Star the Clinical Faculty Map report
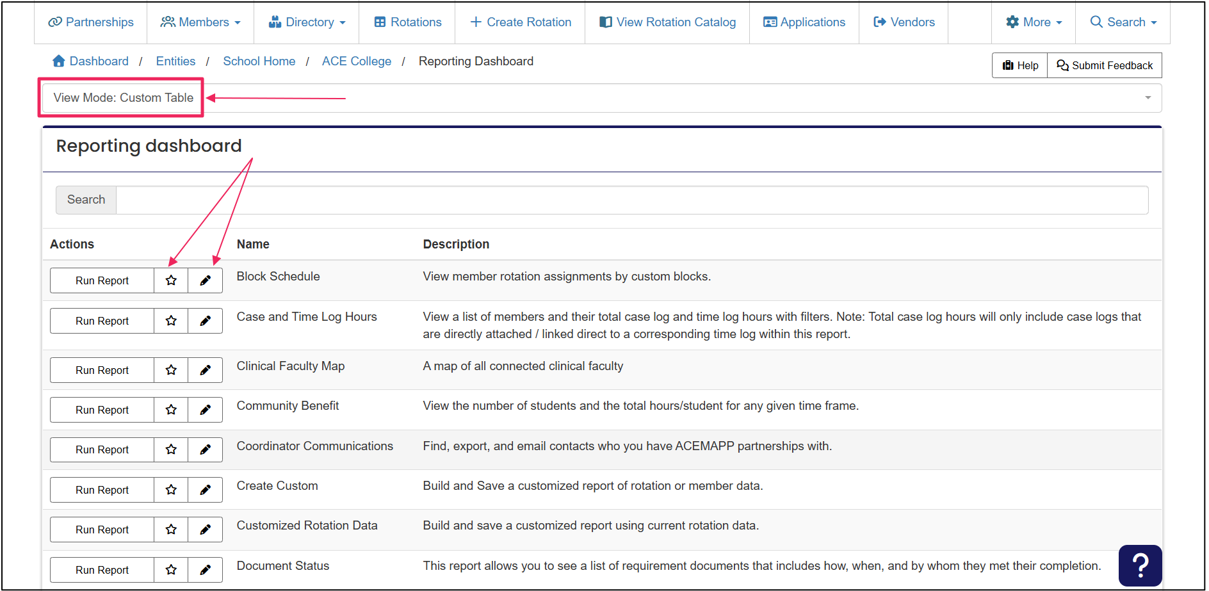This screenshot has width=1209, height=591. click(171, 370)
